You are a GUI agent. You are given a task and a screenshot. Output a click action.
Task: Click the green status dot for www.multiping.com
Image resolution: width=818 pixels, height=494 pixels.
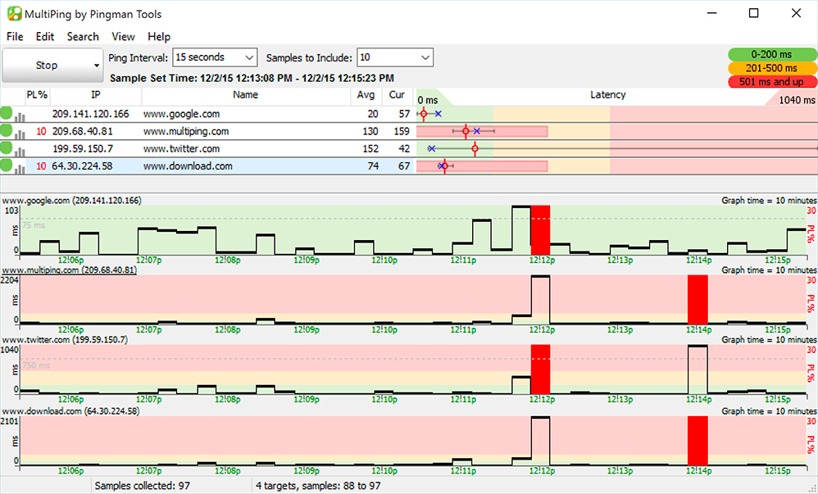[x=7, y=131]
